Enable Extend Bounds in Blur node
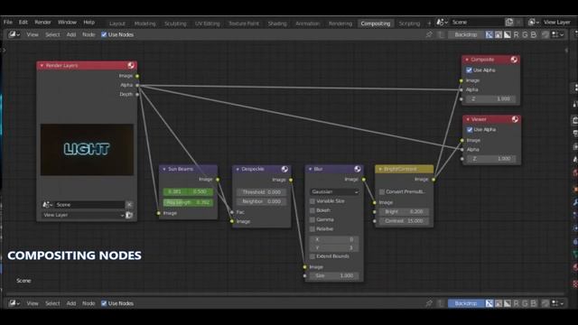578x325 pixels. pos(312,256)
